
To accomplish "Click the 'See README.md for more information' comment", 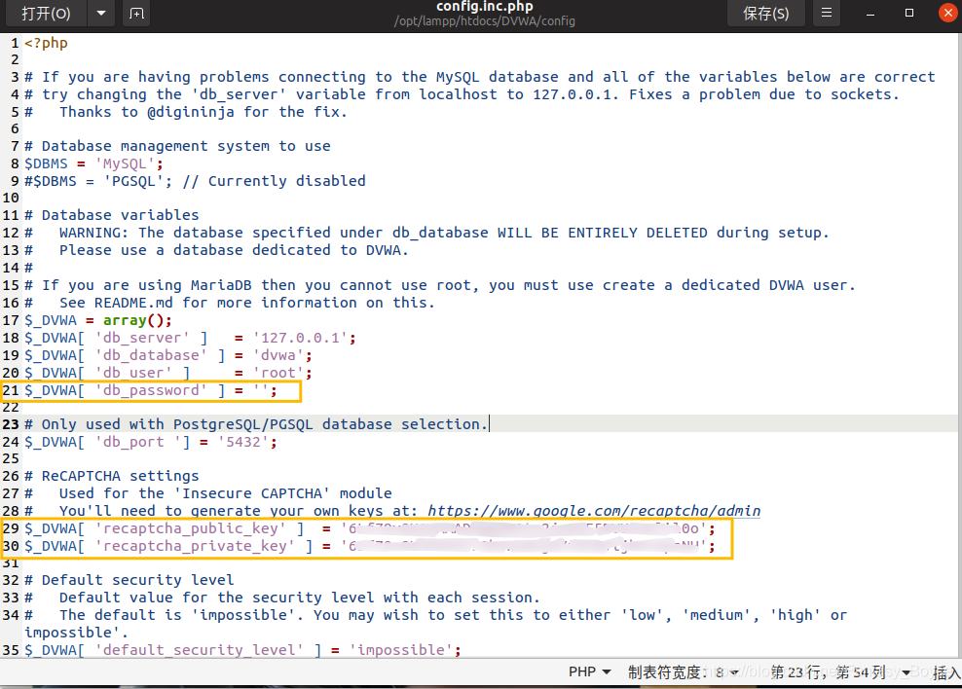I will 230,303.
